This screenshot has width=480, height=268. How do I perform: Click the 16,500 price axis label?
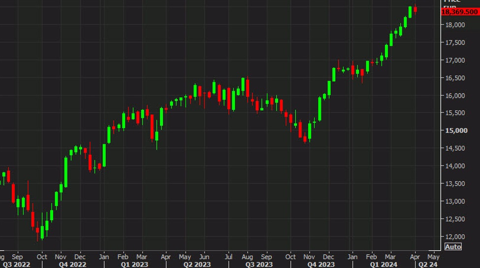coord(455,78)
